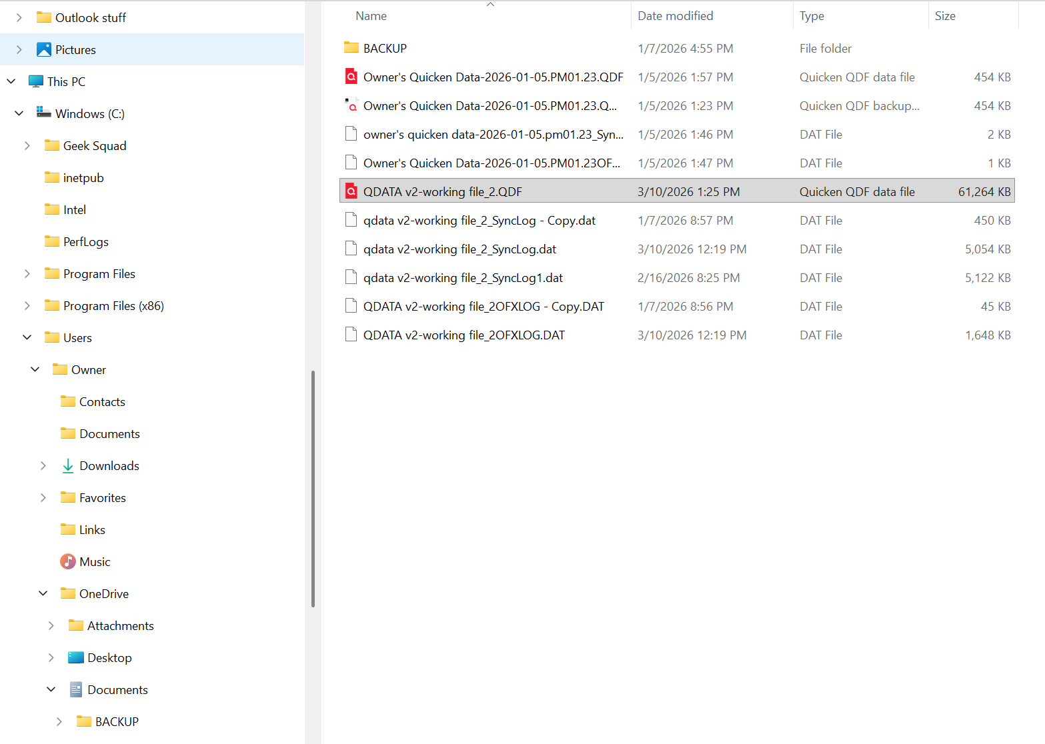Expand the Favorites folder
Screen dimensions: 1045x744
tap(43, 498)
